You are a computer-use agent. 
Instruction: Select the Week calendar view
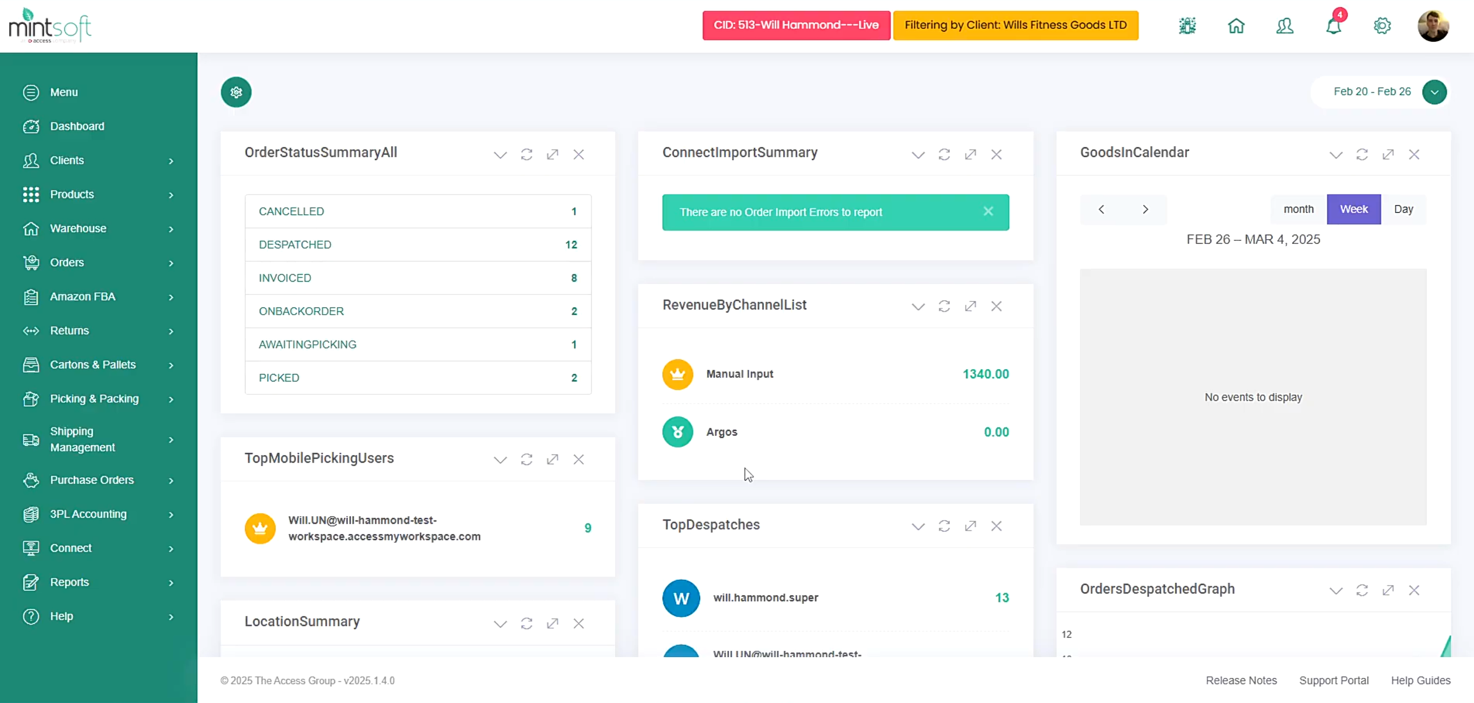1353,209
